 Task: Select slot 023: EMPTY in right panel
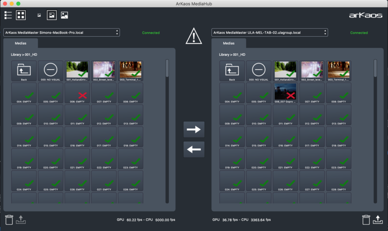point(339,159)
